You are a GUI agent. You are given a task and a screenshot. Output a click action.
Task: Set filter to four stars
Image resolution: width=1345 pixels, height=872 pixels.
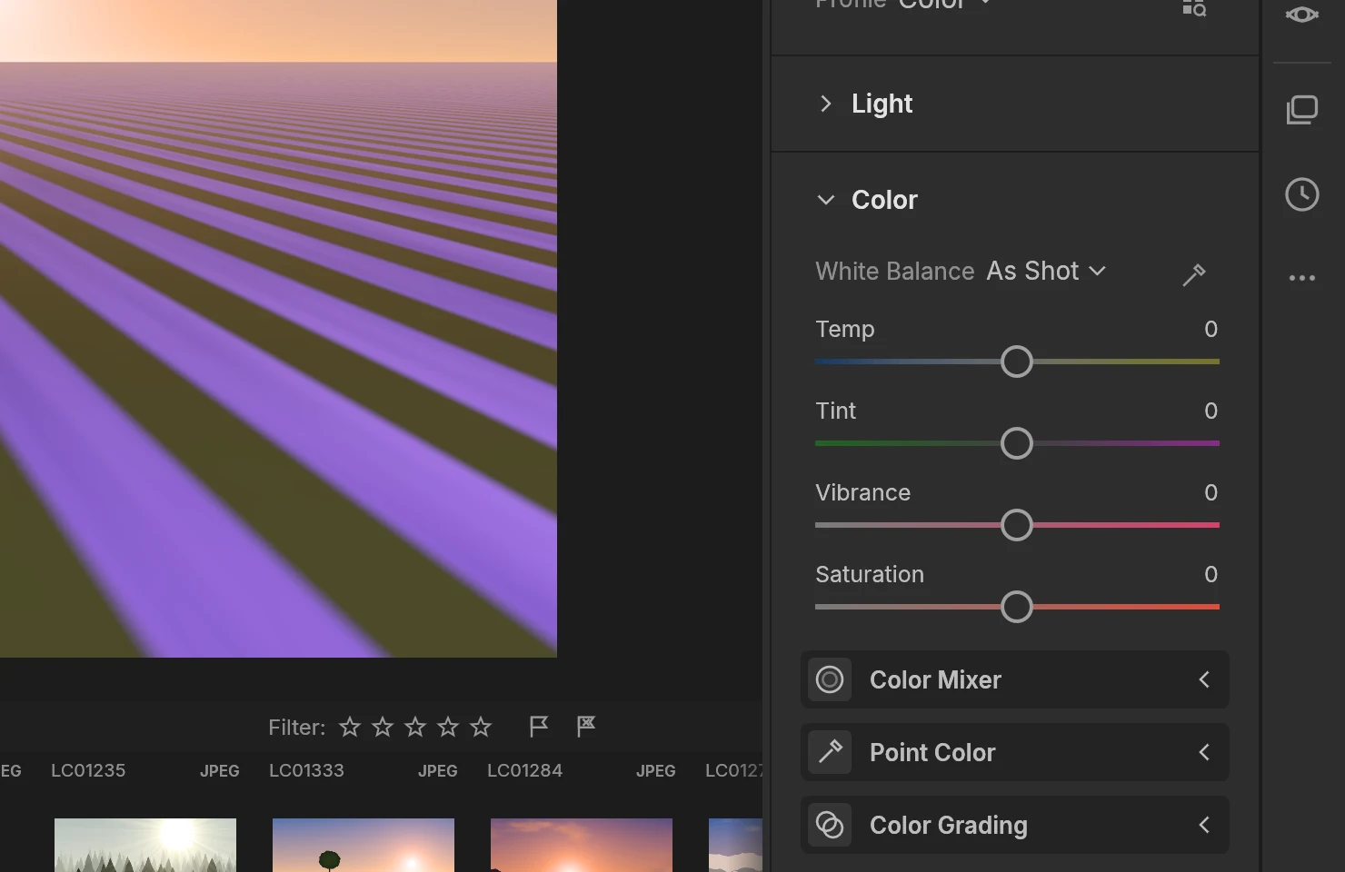click(x=448, y=727)
